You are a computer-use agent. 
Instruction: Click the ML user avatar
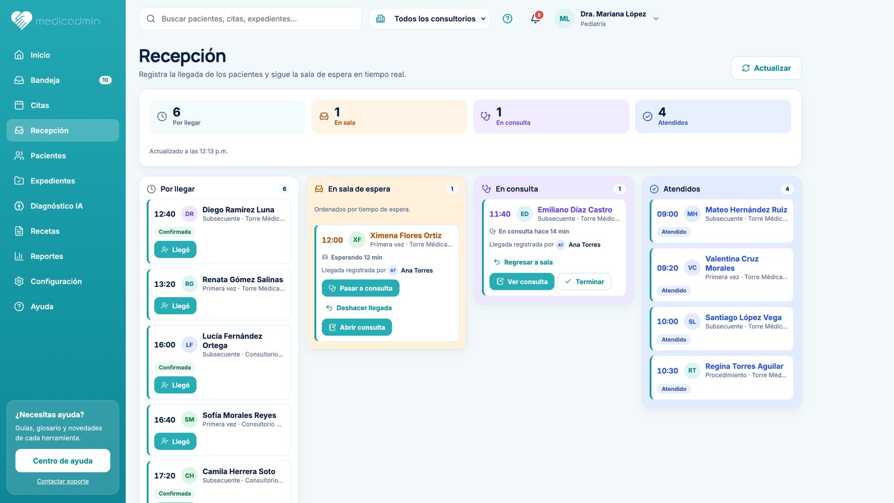pos(565,19)
